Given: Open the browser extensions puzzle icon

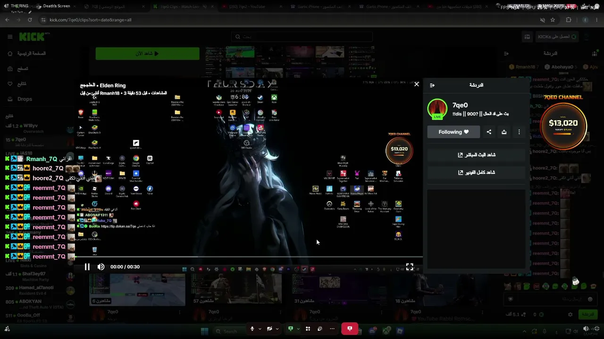Looking at the screenshot, I should 569,20.
